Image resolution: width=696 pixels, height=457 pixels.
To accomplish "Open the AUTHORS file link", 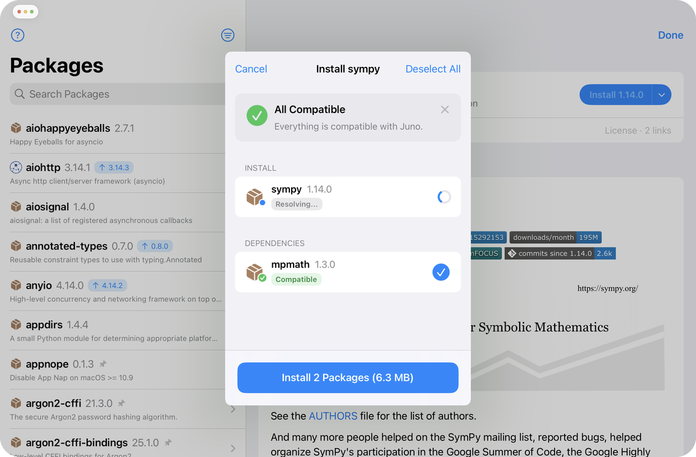I will 333,416.
